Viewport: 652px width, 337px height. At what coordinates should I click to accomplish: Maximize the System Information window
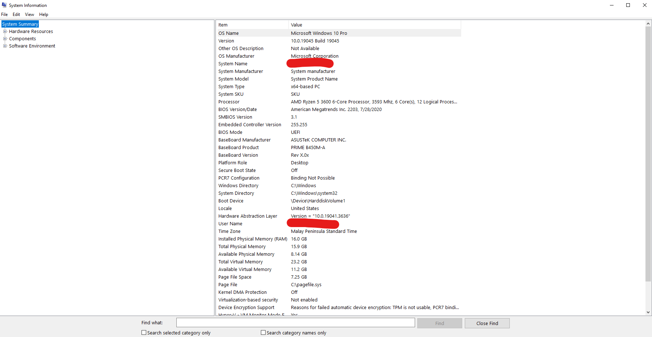628,5
